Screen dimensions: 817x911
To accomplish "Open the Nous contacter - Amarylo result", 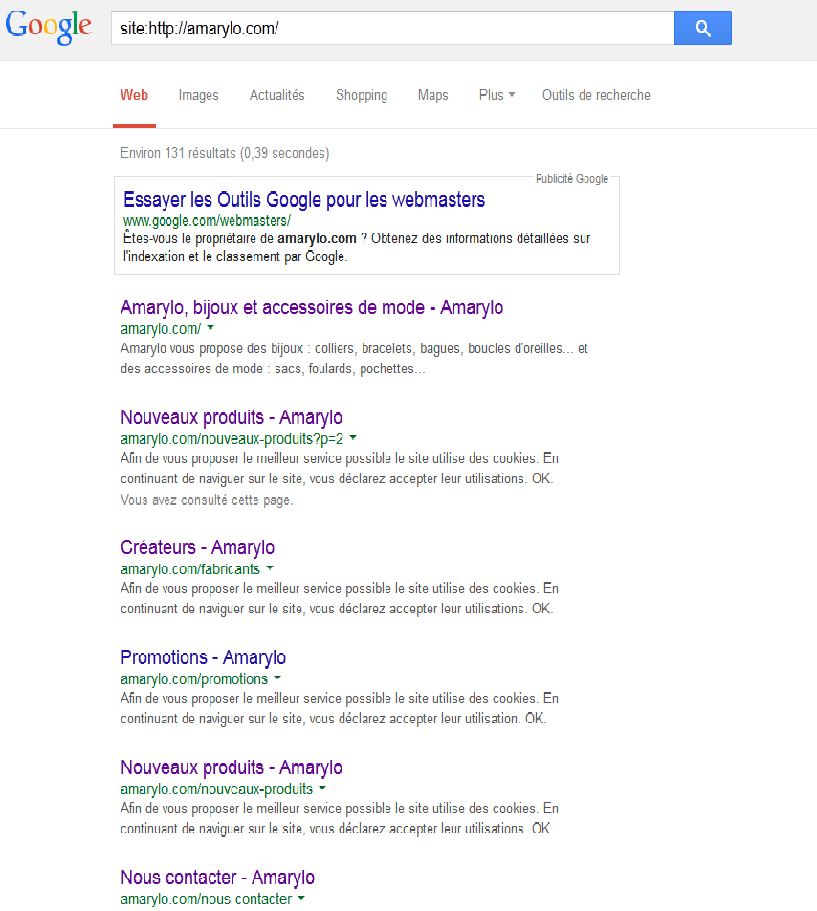I will (x=218, y=878).
